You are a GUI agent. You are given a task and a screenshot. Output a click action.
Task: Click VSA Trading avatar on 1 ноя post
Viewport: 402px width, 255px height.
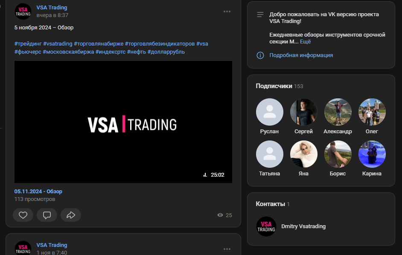[x=23, y=248]
